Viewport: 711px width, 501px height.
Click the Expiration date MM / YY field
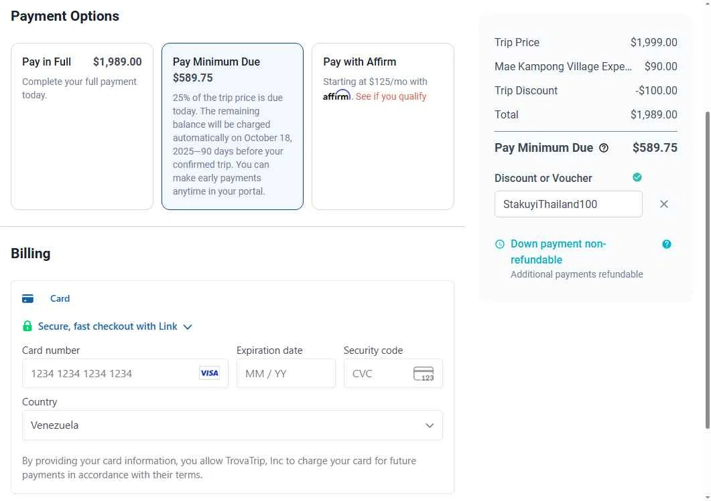(x=285, y=373)
